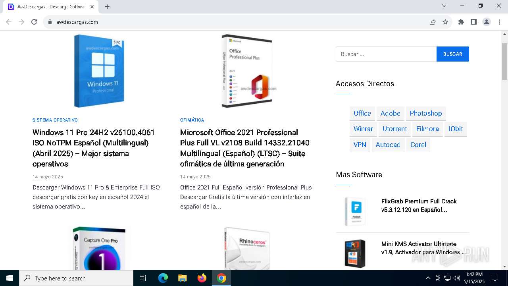508x286 pixels.
Task: Click the Buscar search input field
Action: [386, 54]
